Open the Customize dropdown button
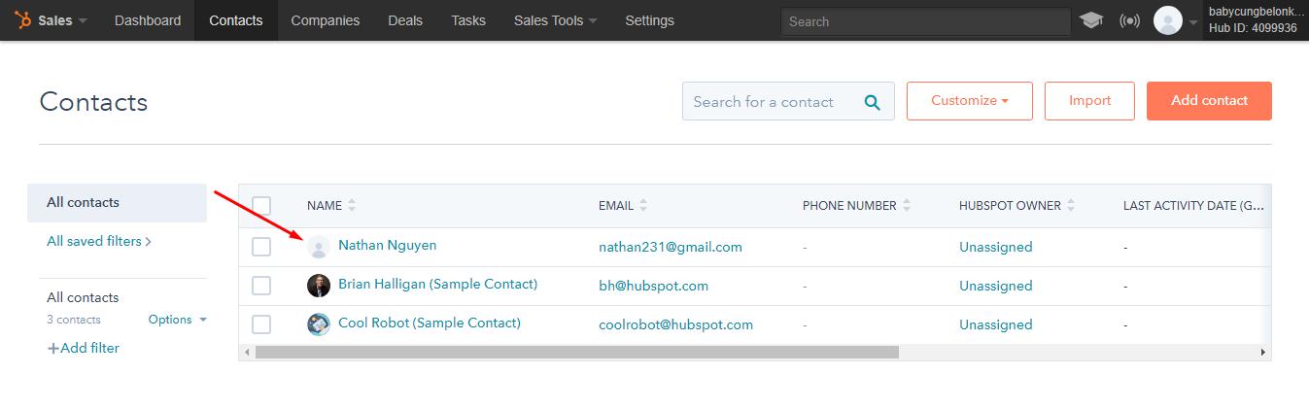The image size is (1309, 409). [969, 101]
